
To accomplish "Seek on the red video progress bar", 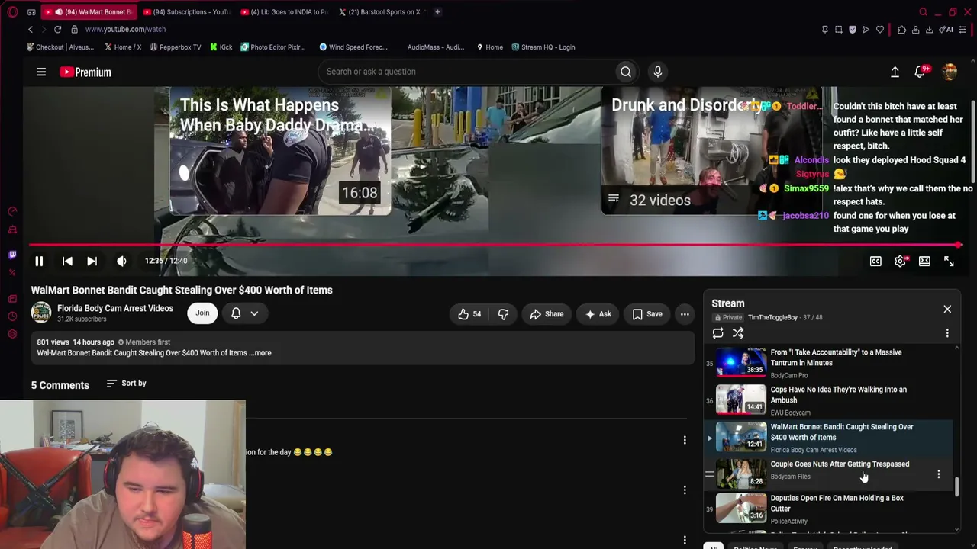I will [496, 245].
